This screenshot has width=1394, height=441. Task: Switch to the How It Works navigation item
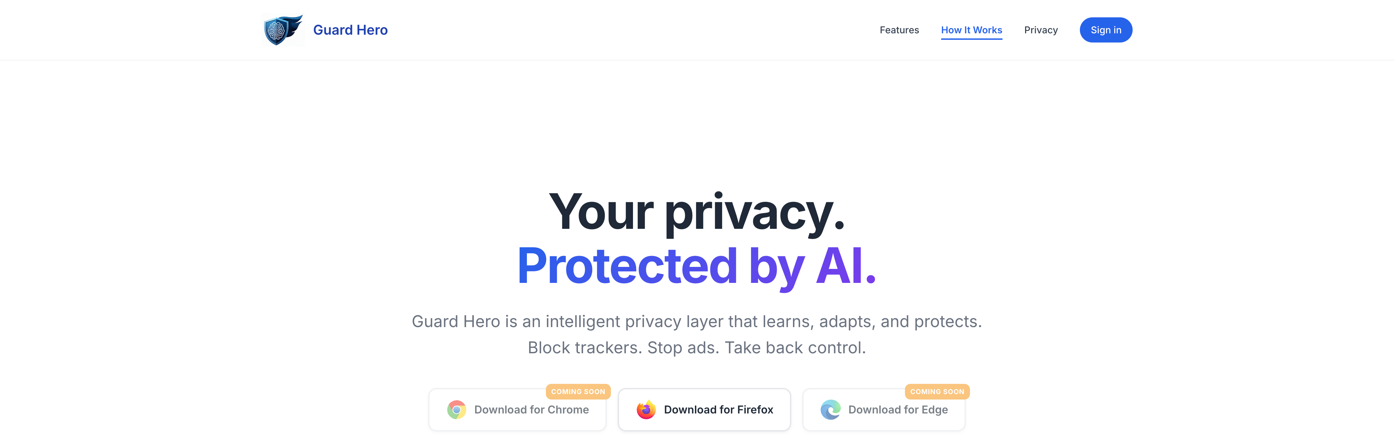(971, 30)
